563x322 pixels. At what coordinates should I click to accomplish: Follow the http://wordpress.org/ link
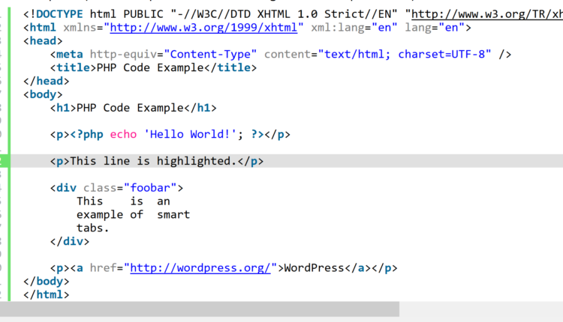(x=200, y=268)
